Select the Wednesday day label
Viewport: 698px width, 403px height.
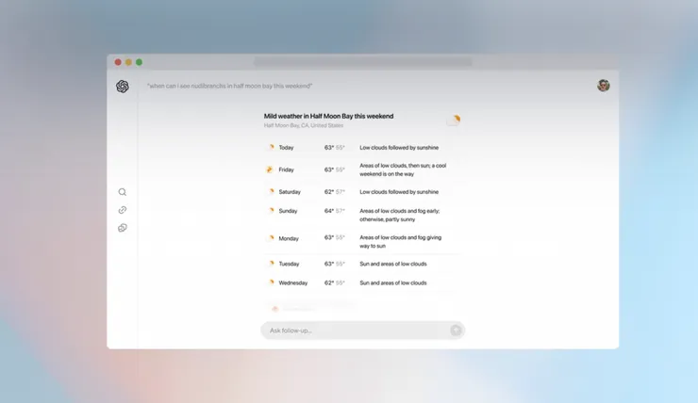tap(293, 283)
